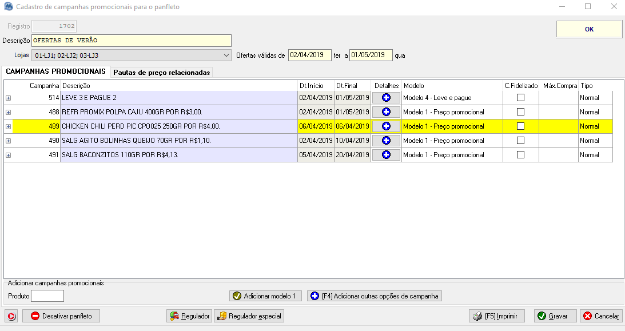
Task: Switch to CAMPANHAS PROMOCIONAIS tab
Action: point(56,71)
